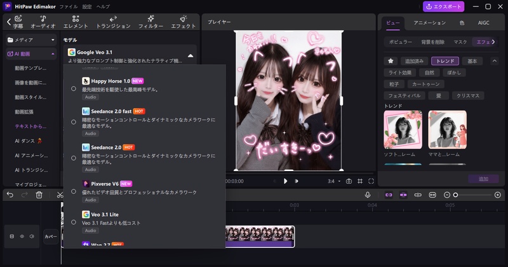This screenshot has width=508, height=267.
Task: Open the 設定 menu
Action: (87, 6)
